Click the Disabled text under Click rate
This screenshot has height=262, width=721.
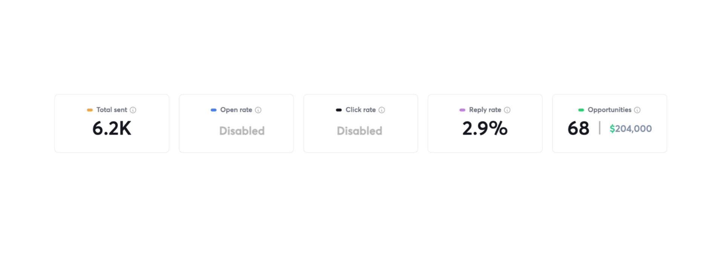360,131
